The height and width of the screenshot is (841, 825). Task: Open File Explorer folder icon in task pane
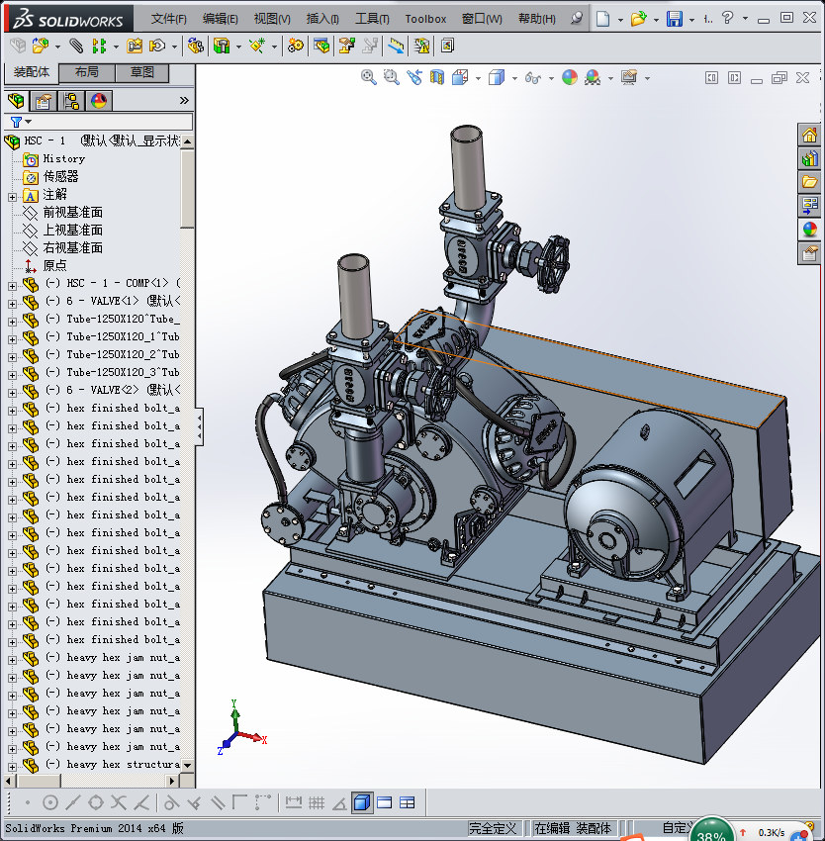809,181
